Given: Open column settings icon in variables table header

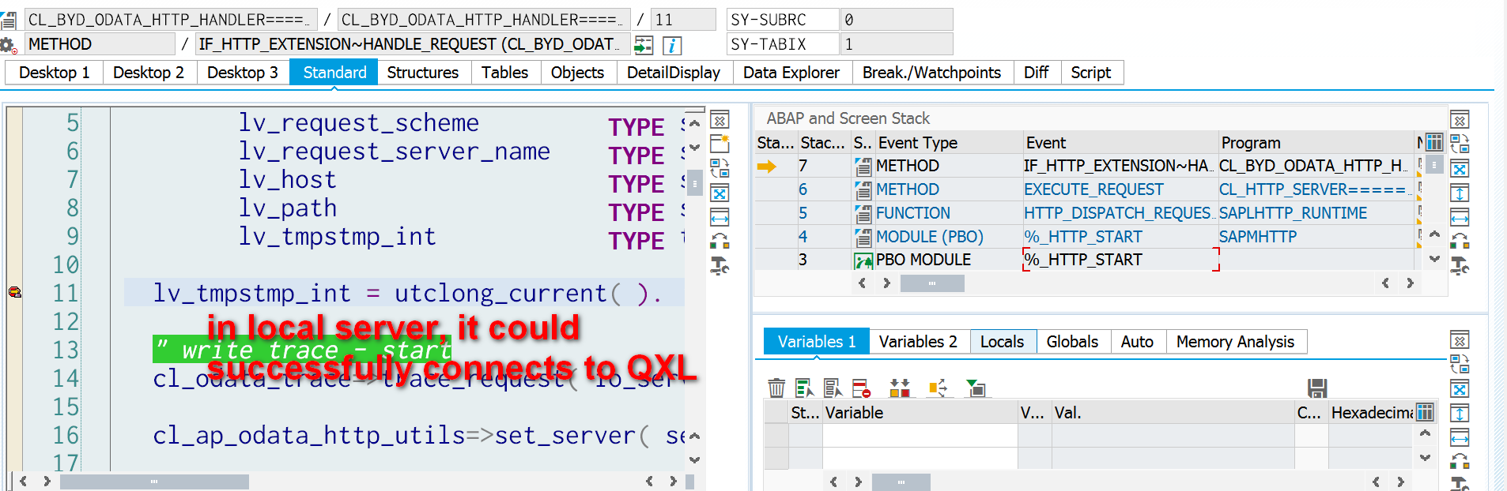Looking at the screenshot, I should pos(1425,412).
